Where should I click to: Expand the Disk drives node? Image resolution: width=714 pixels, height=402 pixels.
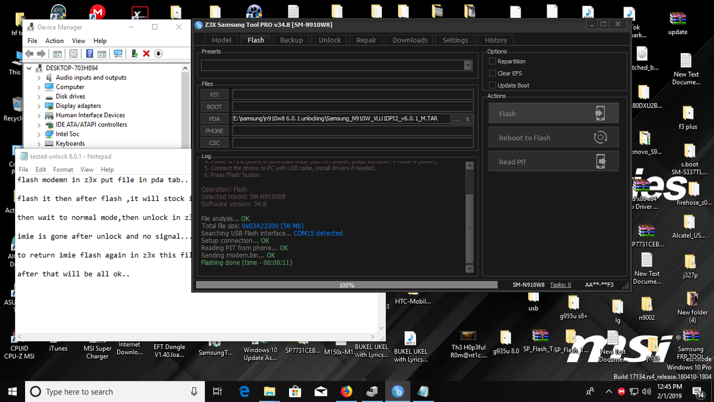(x=39, y=97)
